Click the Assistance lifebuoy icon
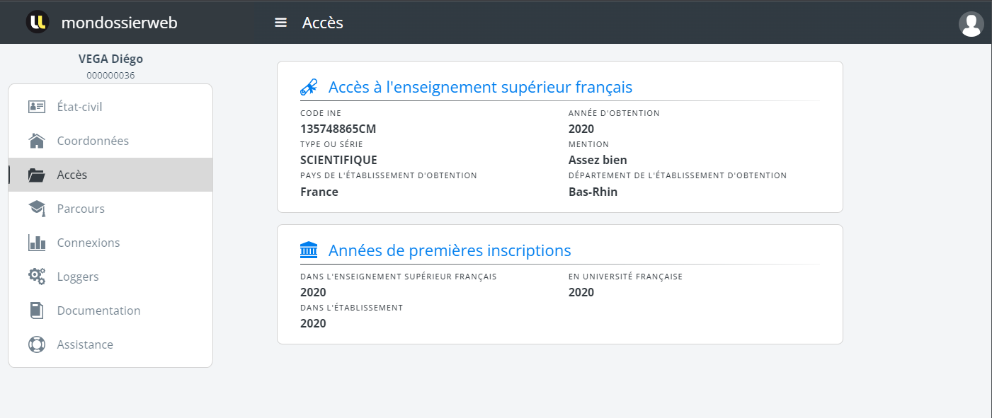The width and height of the screenshot is (992, 418). (x=37, y=344)
